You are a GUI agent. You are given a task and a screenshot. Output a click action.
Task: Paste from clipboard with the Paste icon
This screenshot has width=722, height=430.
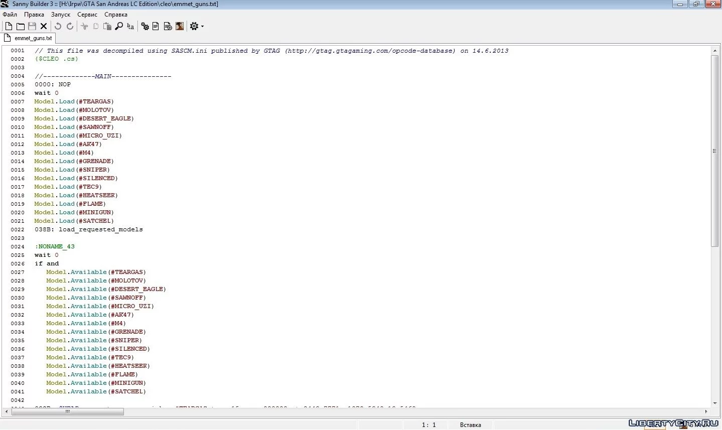pyautogui.click(x=107, y=26)
